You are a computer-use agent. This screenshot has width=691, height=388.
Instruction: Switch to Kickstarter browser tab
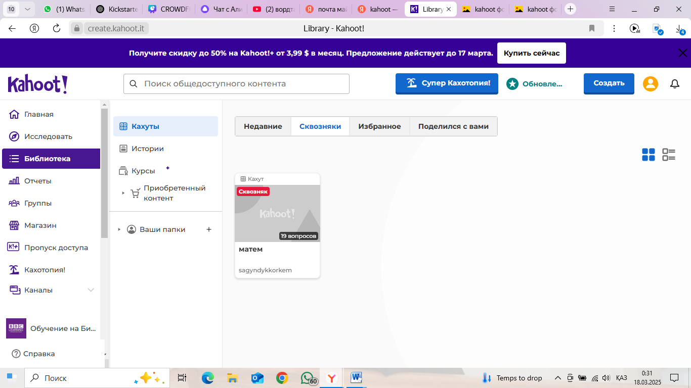pos(116,9)
